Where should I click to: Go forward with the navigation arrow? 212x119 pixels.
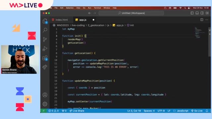(x=95, y=13)
